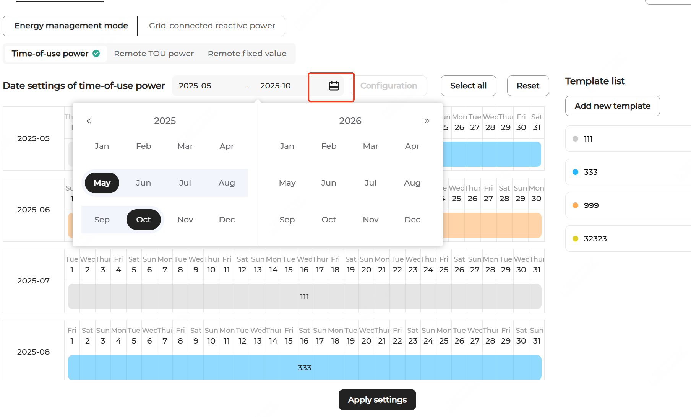
Task: Choose the orange-dot template 999
Action: [591, 205]
